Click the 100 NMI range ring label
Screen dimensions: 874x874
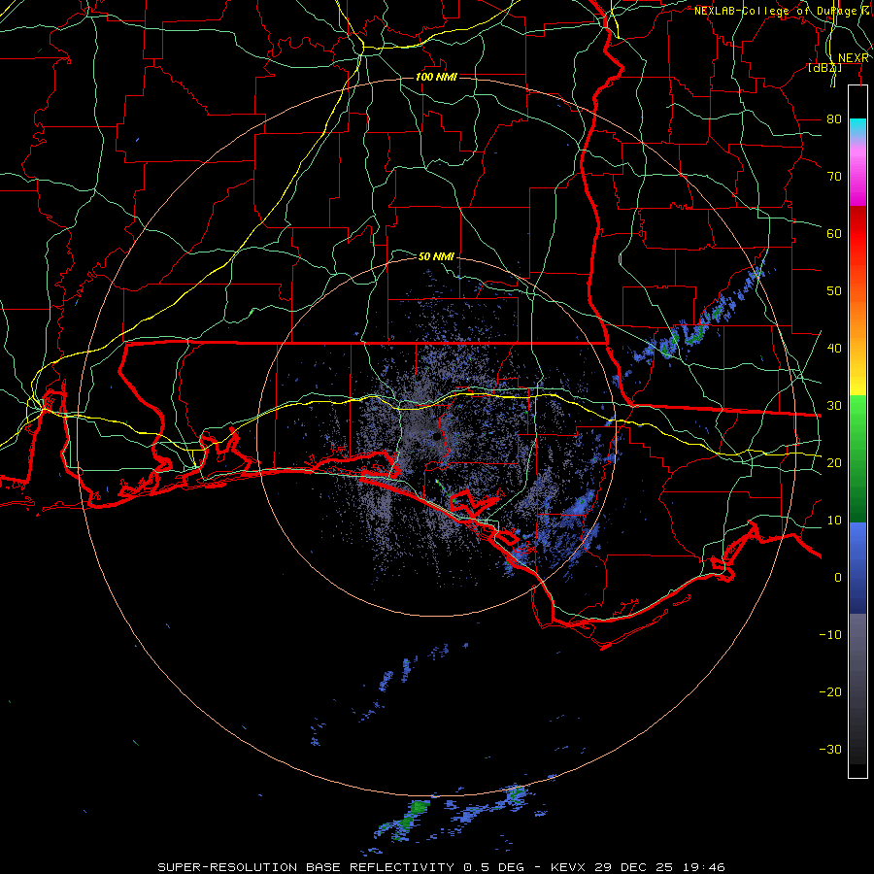pyautogui.click(x=436, y=77)
